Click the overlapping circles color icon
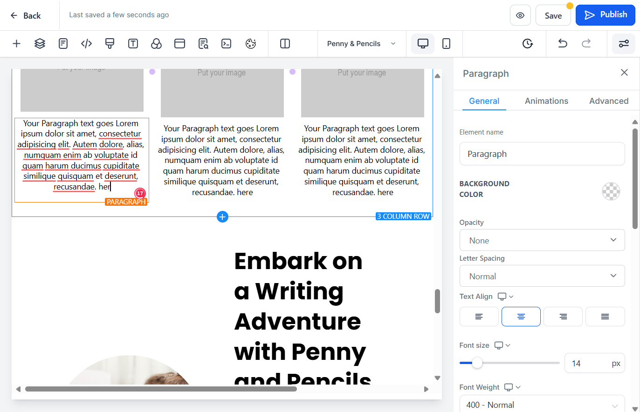 click(156, 44)
